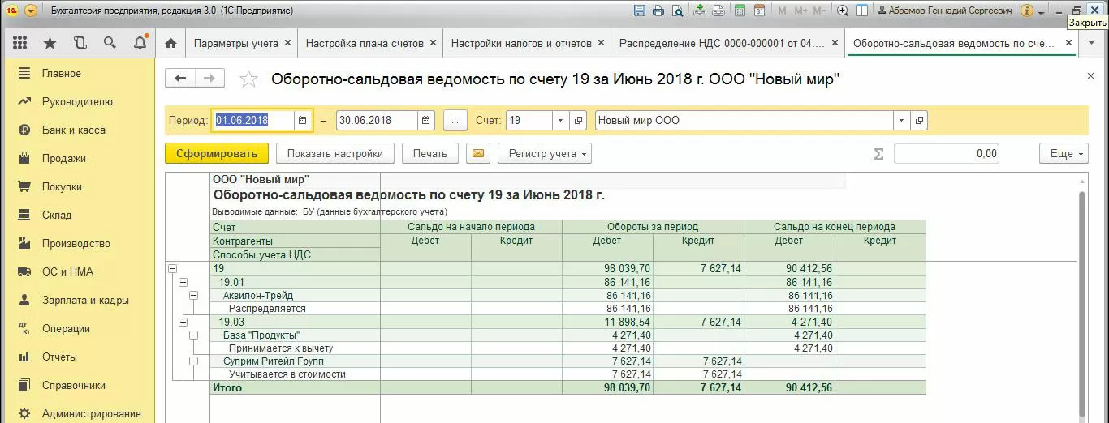Click the period selection ellipsis button
Image resolution: width=1109 pixels, height=423 pixels.
tap(455, 121)
